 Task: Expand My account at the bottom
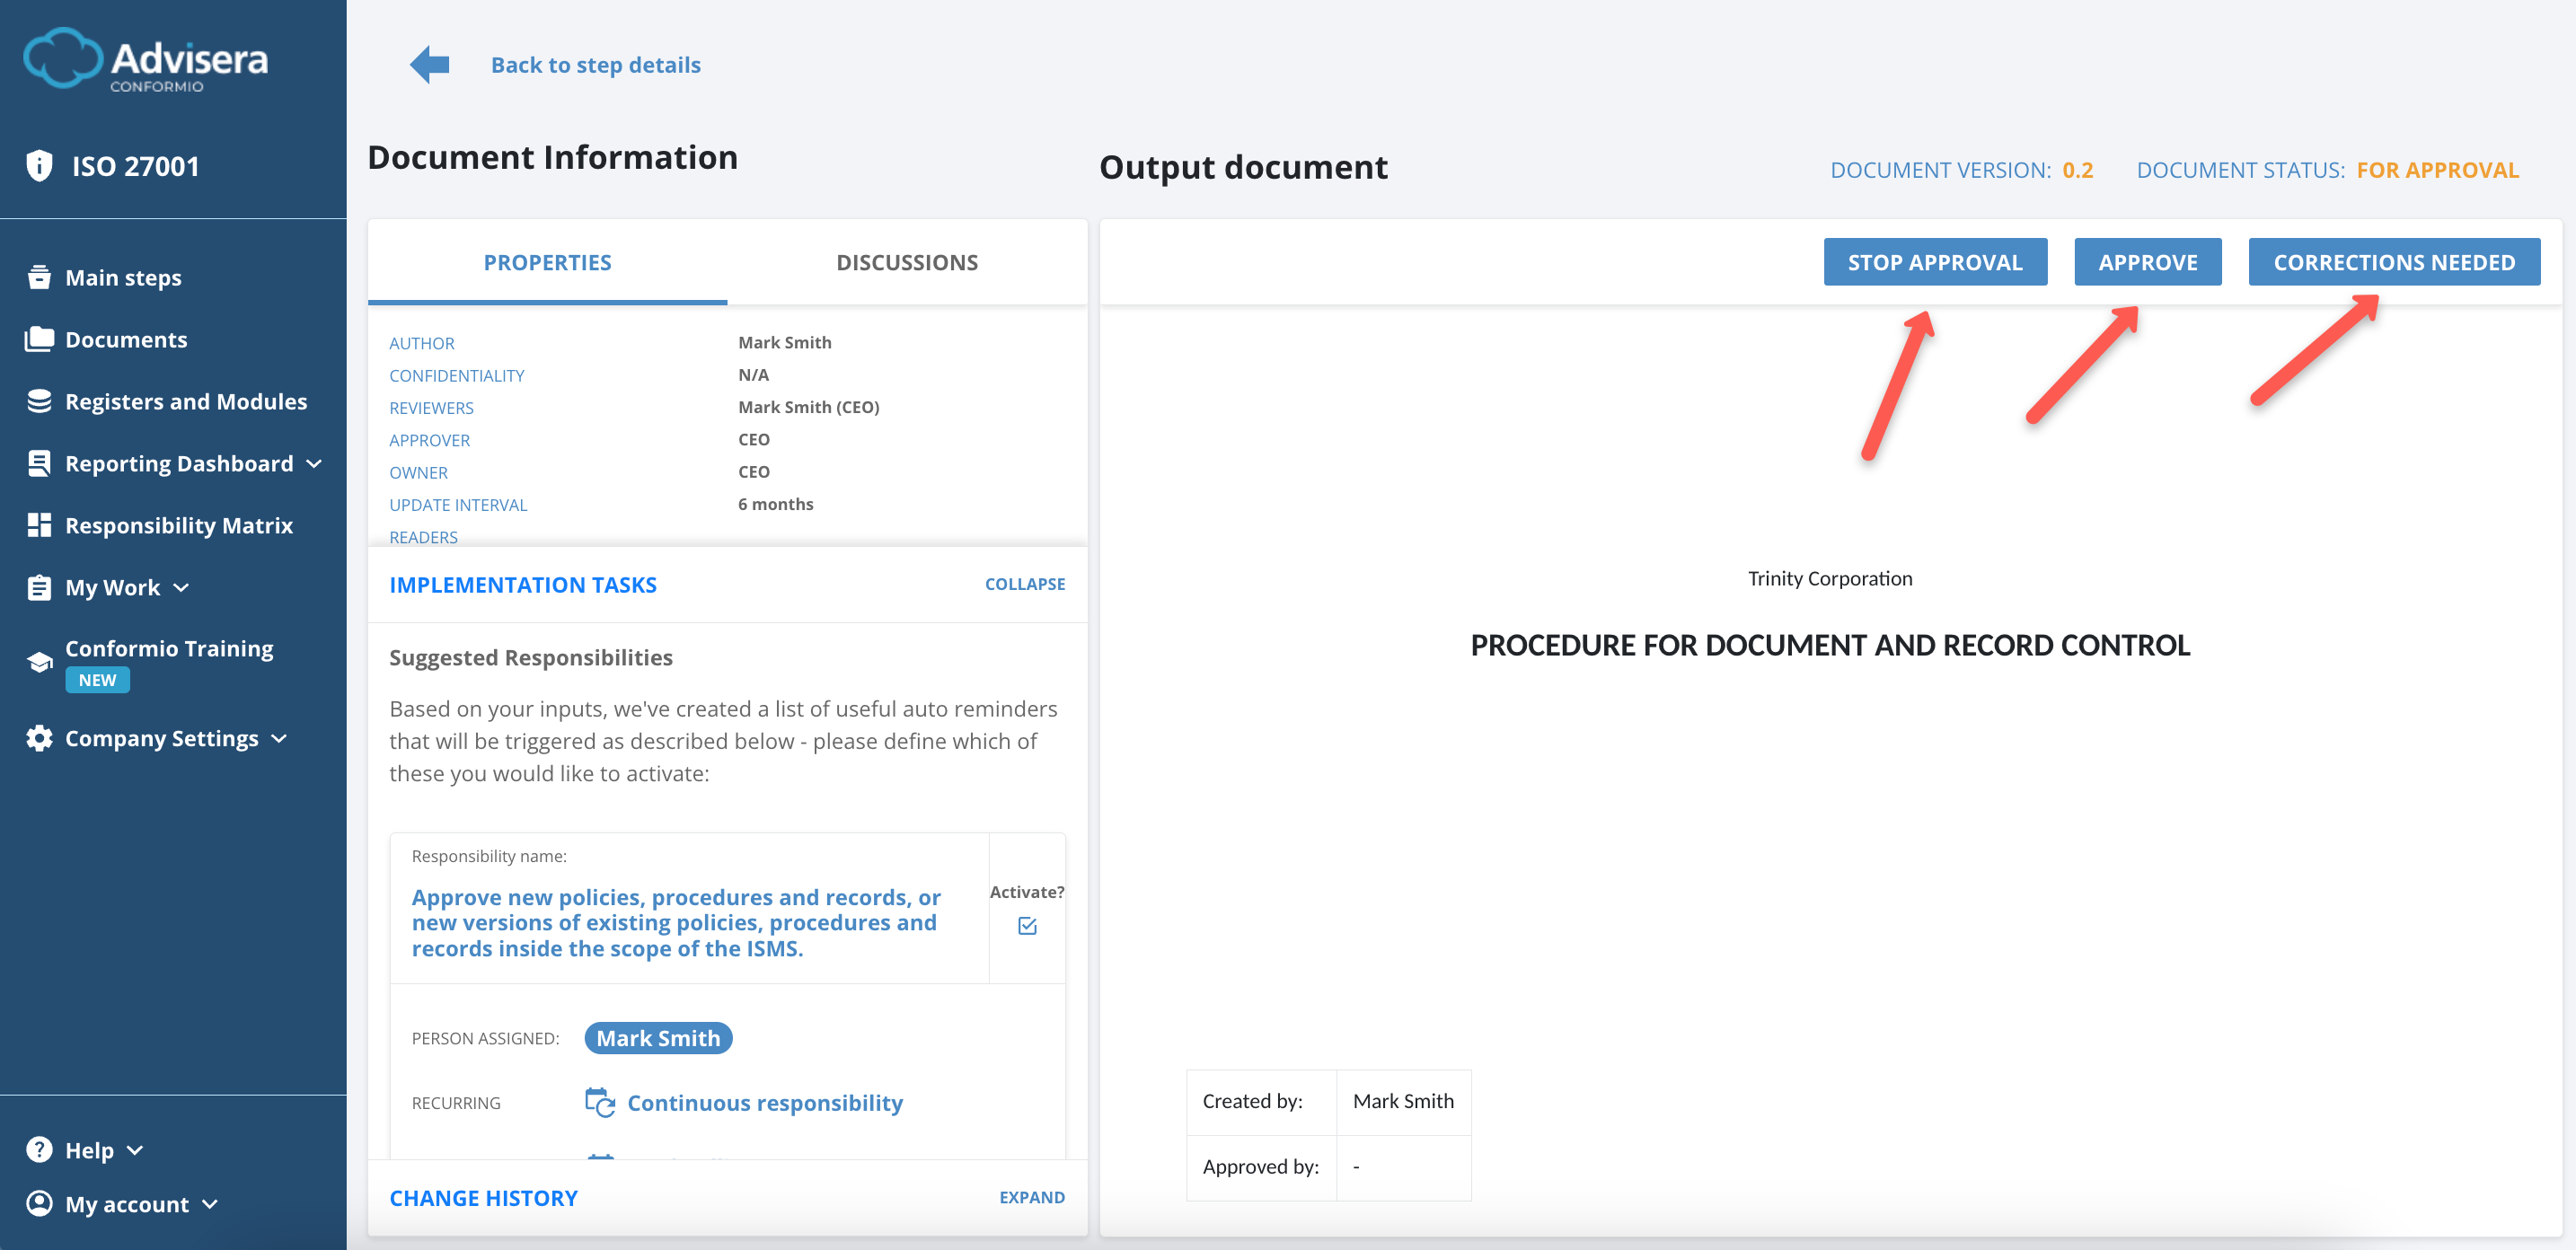[x=211, y=1204]
